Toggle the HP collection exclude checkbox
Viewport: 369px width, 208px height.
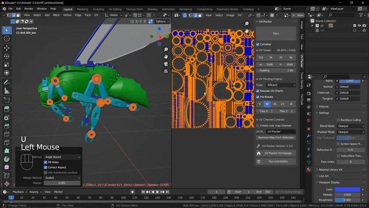(355, 31)
